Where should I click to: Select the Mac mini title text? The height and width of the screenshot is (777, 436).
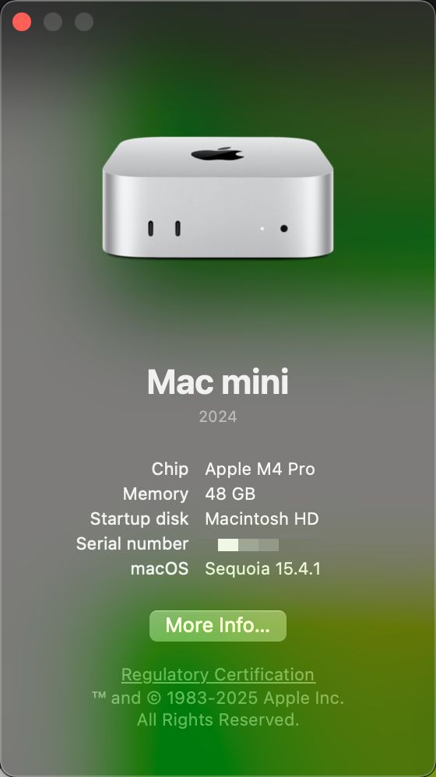[x=218, y=382]
